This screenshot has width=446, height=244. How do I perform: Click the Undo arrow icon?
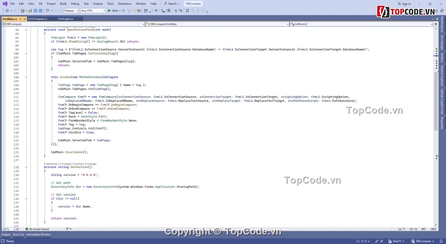pyautogui.click(x=47, y=10)
